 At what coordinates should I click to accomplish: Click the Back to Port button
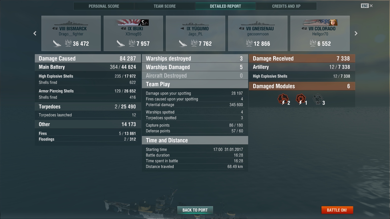195,210
